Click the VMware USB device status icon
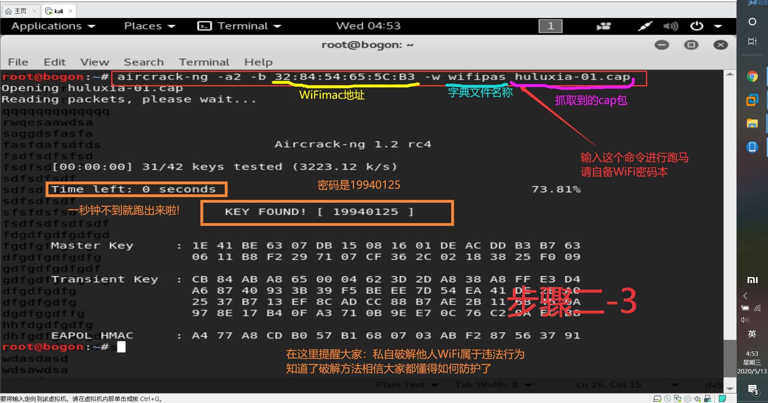The height and width of the screenshot is (403, 768). pyautogui.click(x=708, y=399)
